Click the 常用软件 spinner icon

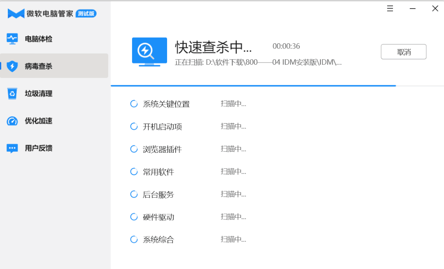[x=134, y=171]
